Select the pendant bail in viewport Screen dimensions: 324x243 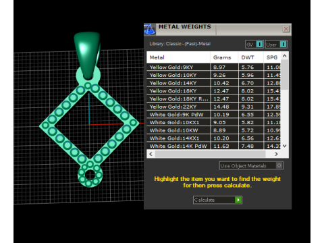[87, 55]
